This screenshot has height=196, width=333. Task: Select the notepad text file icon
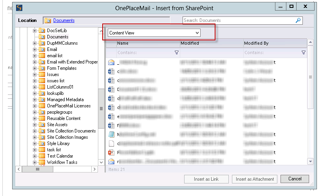tap(111, 134)
